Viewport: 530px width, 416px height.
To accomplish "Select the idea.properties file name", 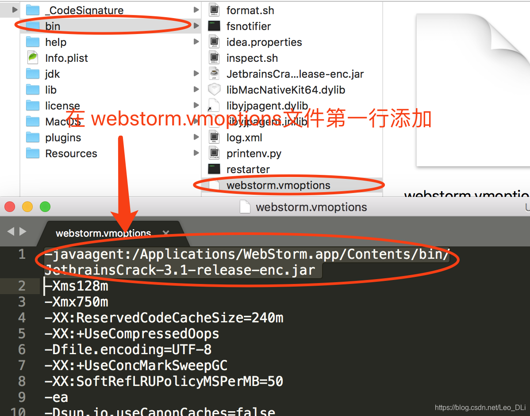I will coord(264,42).
